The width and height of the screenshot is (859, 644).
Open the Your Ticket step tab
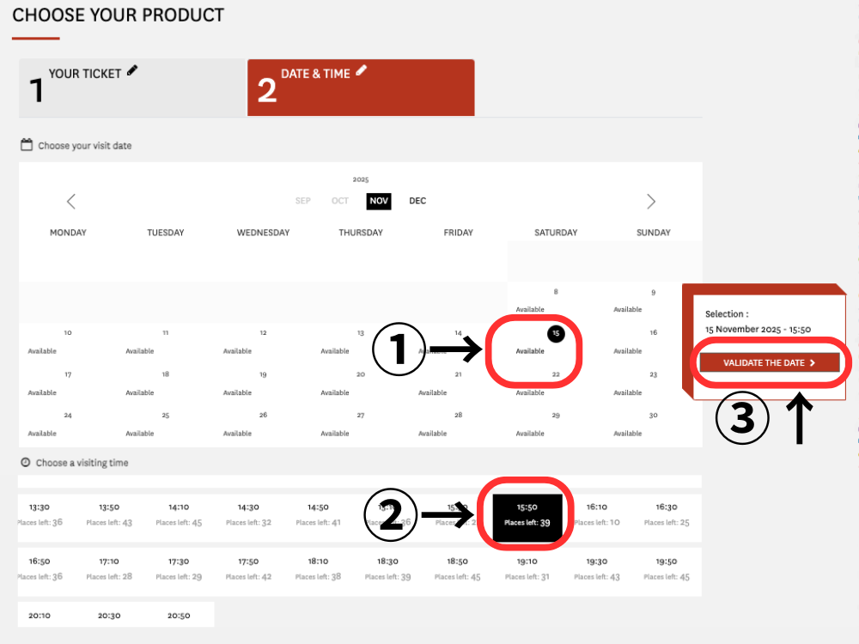[131, 88]
